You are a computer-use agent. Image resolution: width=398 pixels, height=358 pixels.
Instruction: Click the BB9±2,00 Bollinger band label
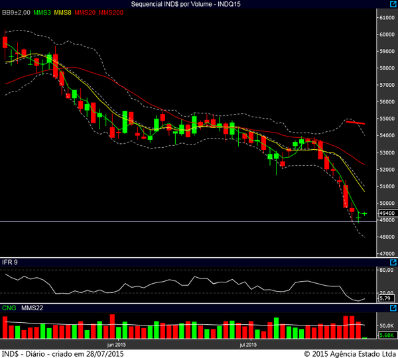point(17,13)
